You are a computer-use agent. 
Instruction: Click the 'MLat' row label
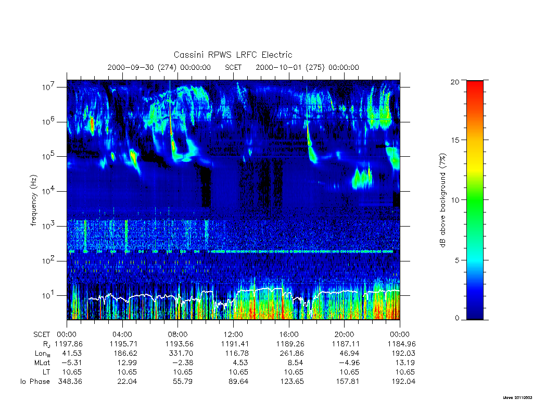coord(42,362)
